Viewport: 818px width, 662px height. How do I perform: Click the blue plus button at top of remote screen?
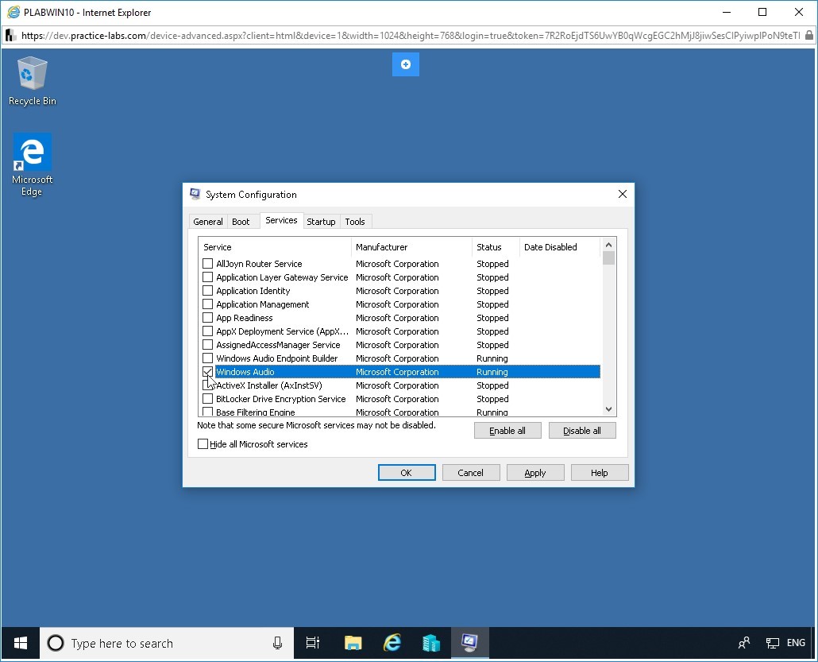405,64
